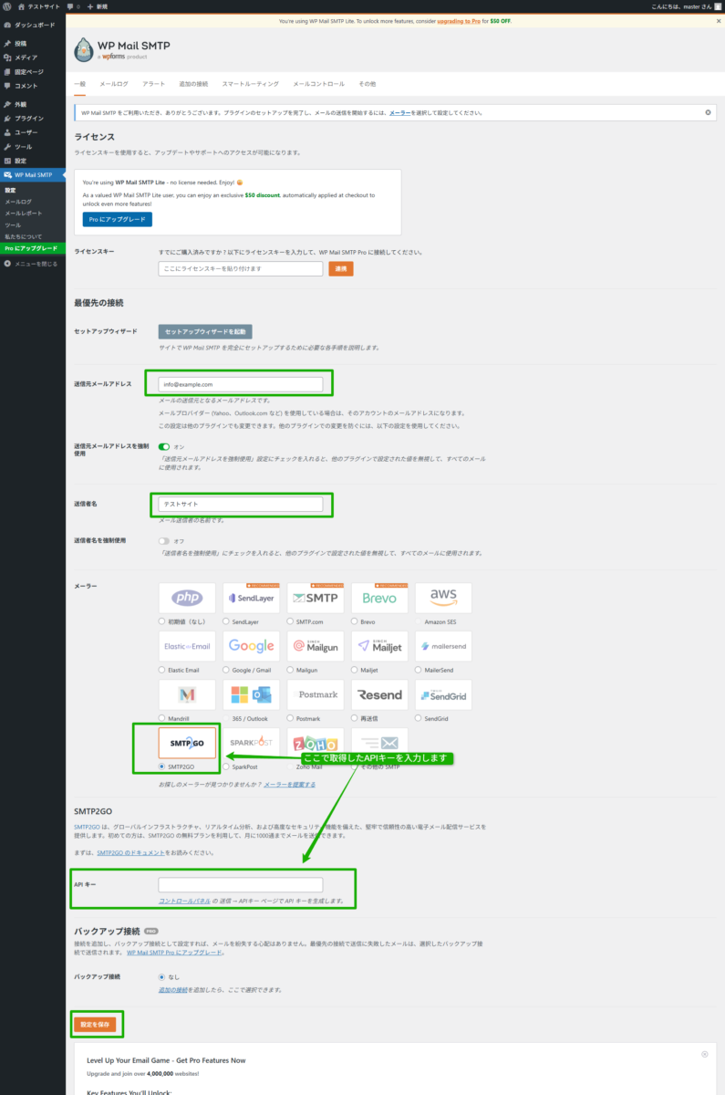The width and height of the screenshot is (725, 1095).
Task: Select the Backup Connection なし radio button
Action: point(162,976)
